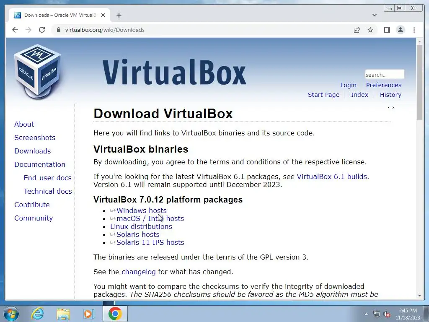Click the page scrollbar thumb
This screenshot has height=322, width=429.
[419, 82]
